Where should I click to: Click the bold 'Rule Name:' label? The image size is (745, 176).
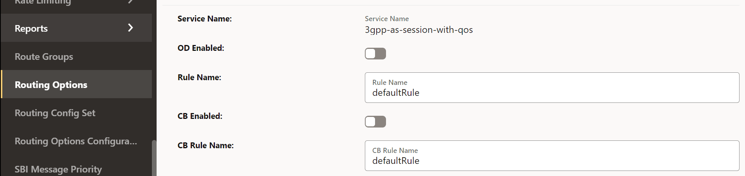click(x=199, y=77)
